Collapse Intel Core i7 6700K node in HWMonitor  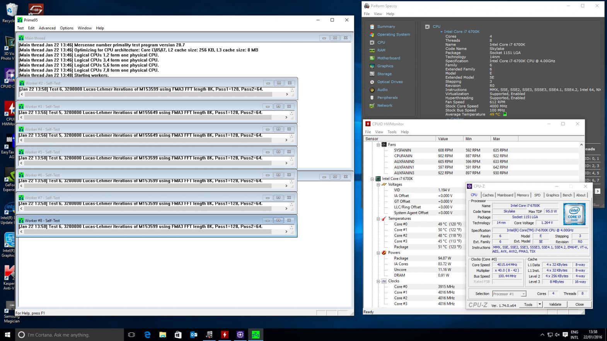(x=372, y=179)
